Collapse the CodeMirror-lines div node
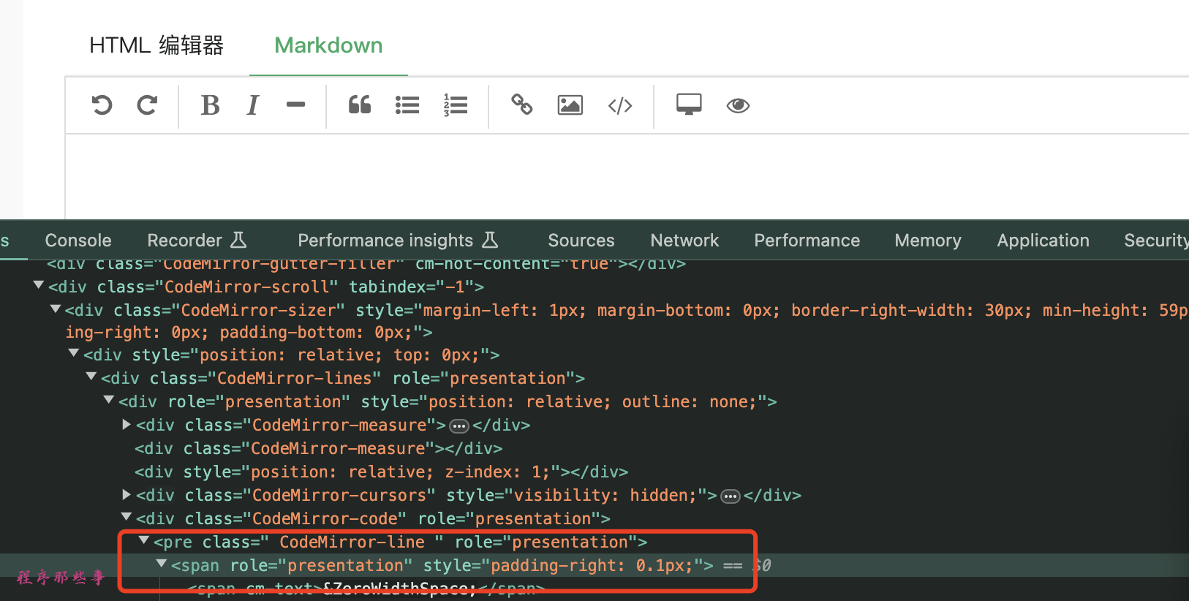Viewport: 1189px width, 601px height. coord(91,377)
